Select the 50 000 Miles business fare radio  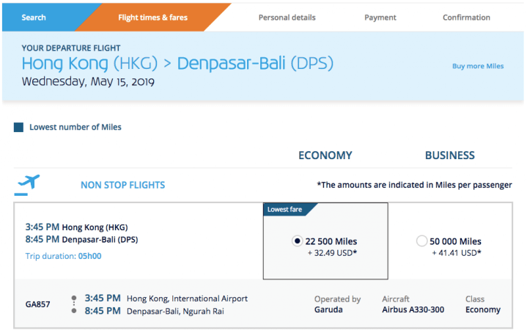(x=421, y=241)
